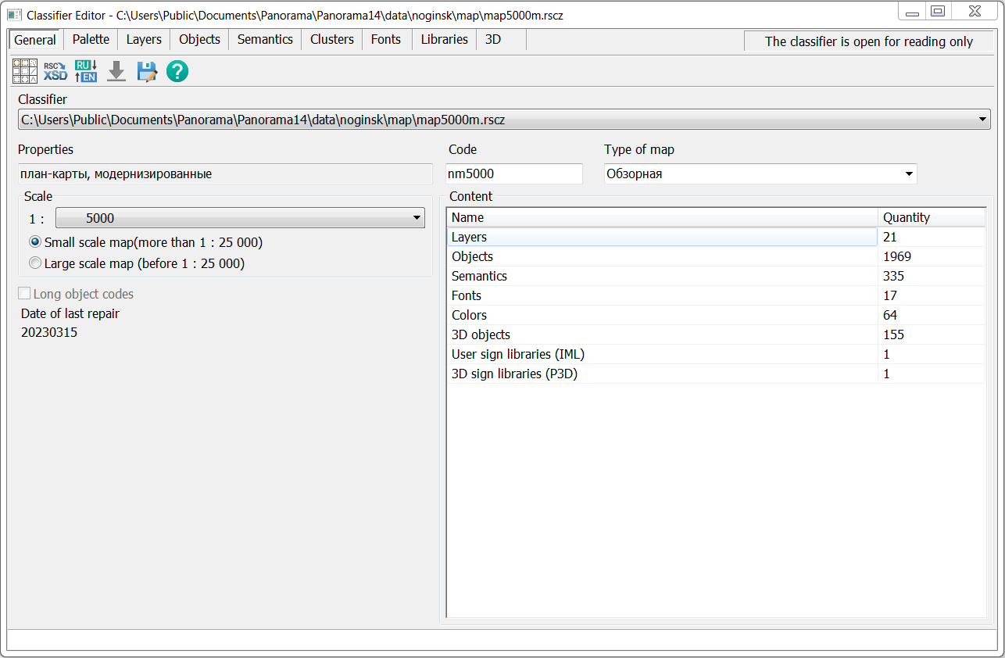
Task: Click the date of last repair 20230315
Action: [x=49, y=332]
